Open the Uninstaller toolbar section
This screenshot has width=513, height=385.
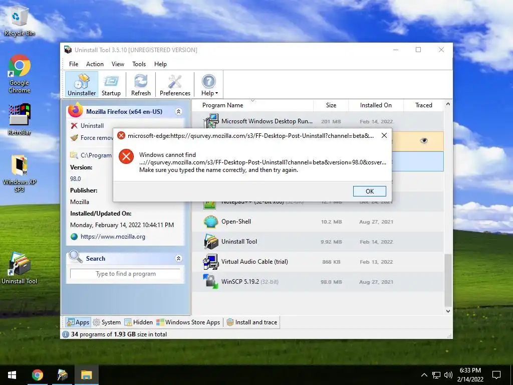click(x=82, y=85)
